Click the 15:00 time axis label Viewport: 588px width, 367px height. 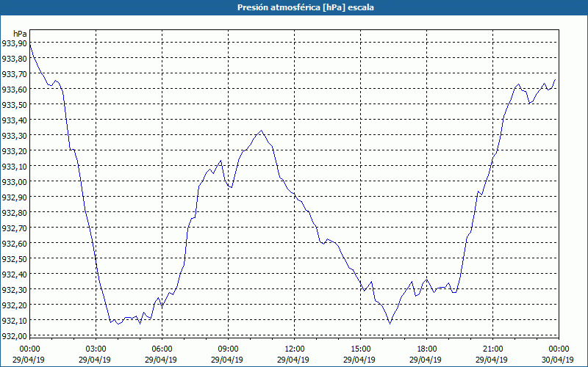(x=360, y=349)
